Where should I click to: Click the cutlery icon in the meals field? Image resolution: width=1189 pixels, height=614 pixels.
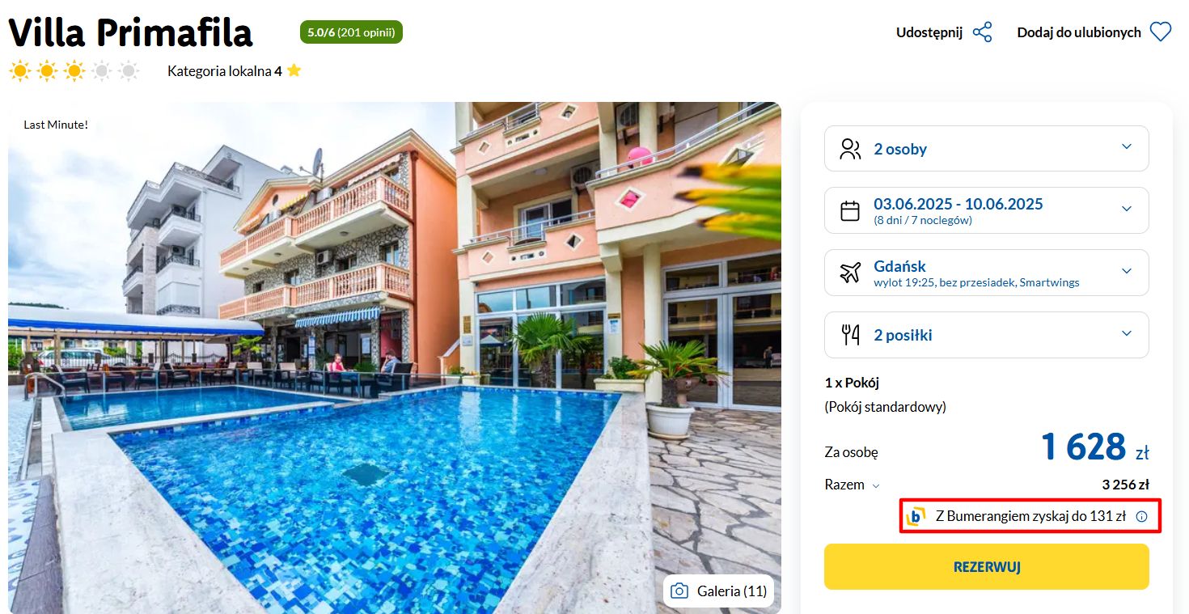[x=850, y=335]
